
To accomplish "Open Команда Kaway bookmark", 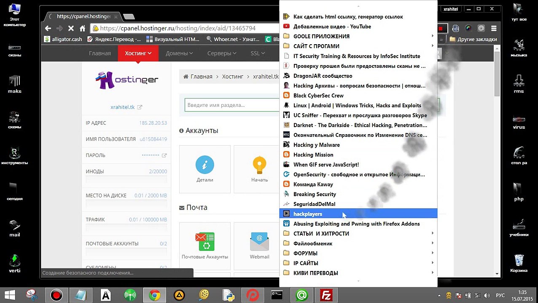I will (358, 184).
